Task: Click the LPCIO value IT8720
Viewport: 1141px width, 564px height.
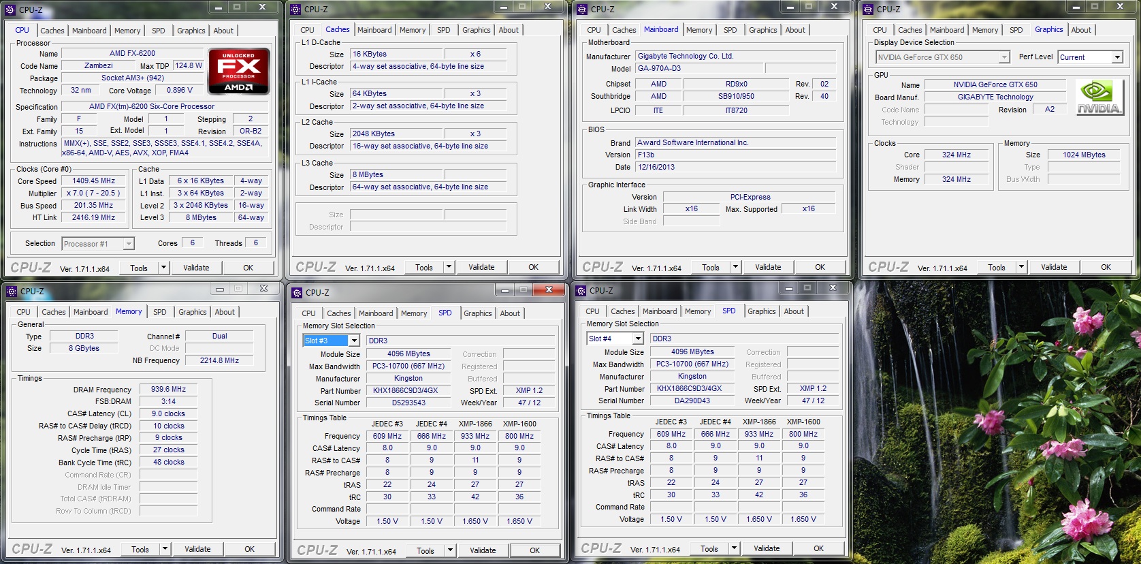Action: tap(736, 110)
